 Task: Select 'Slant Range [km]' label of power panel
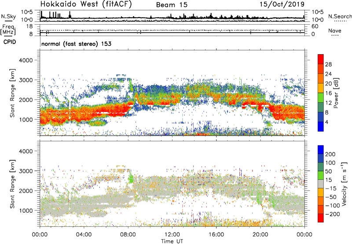click(12, 93)
